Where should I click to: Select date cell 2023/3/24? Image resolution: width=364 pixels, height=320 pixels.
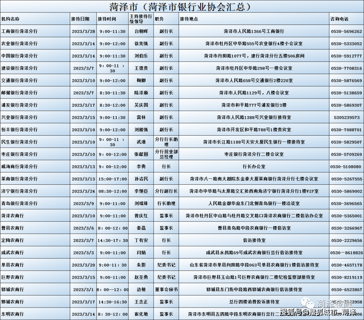point(83,191)
